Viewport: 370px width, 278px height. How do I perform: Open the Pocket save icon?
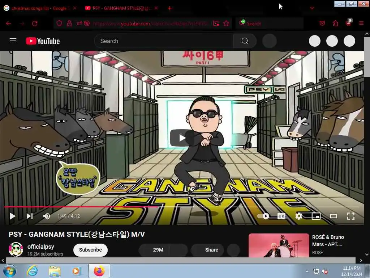(322, 23)
